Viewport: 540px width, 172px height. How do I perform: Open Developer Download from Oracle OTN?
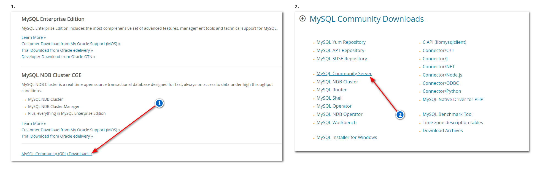(58, 57)
